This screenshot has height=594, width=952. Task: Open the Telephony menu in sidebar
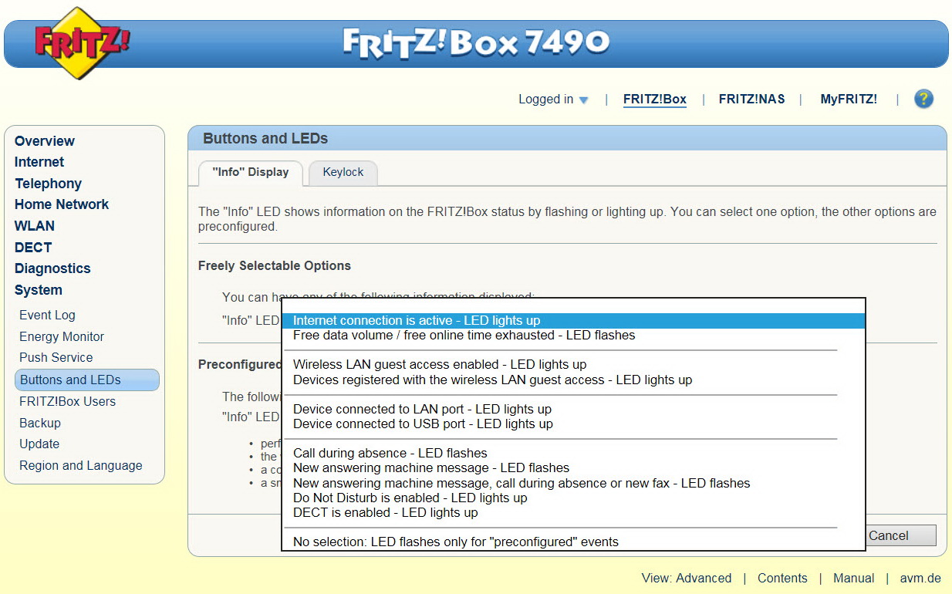point(48,184)
